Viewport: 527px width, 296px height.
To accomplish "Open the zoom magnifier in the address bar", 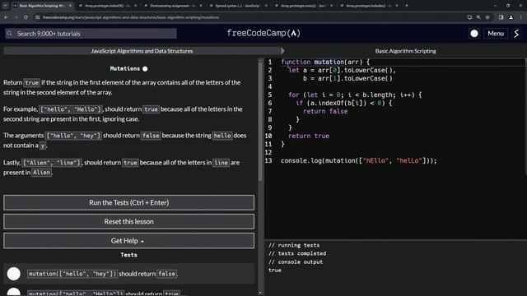I will point(478,17).
